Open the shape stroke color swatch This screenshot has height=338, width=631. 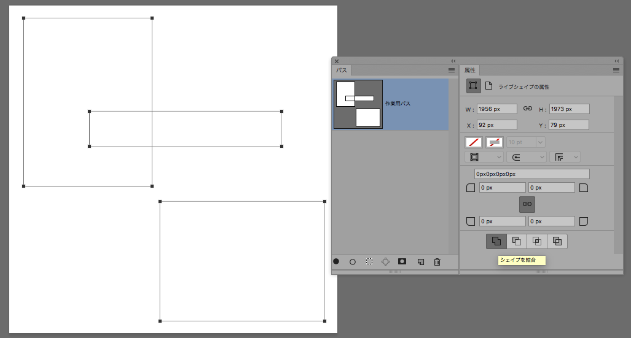point(495,142)
